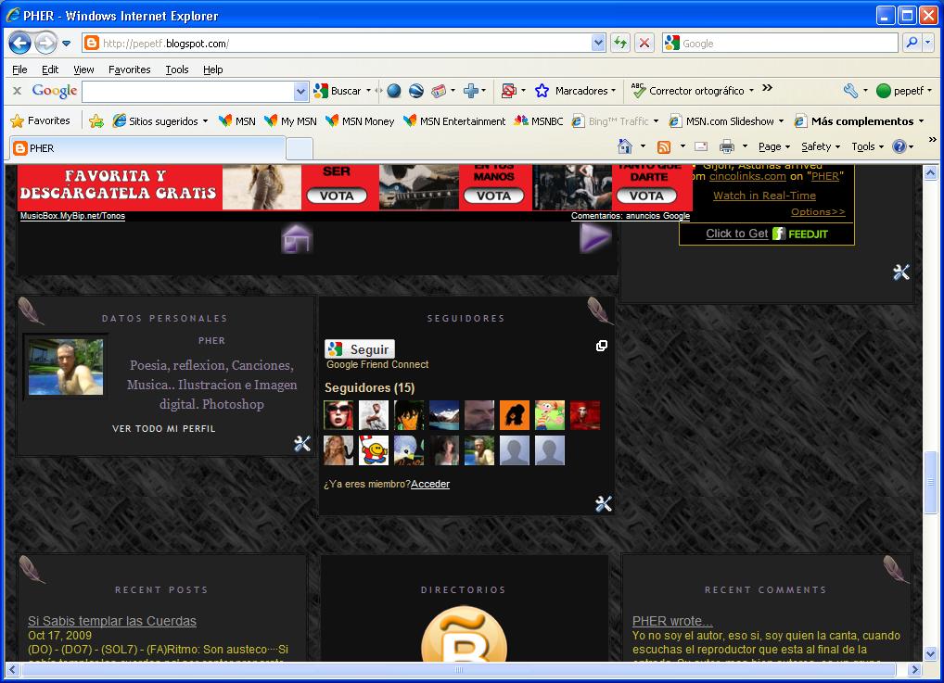This screenshot has height=683, width=944.
Task: Open the address bar dropdown arrow
Action: click(598, 43)
